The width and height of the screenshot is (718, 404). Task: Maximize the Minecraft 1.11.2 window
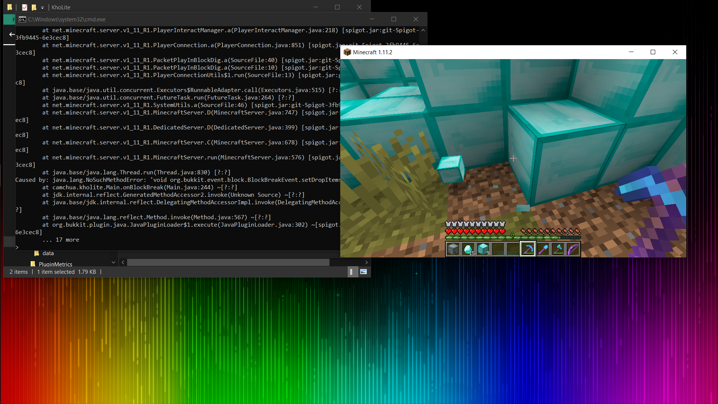[x=653, y=52]
